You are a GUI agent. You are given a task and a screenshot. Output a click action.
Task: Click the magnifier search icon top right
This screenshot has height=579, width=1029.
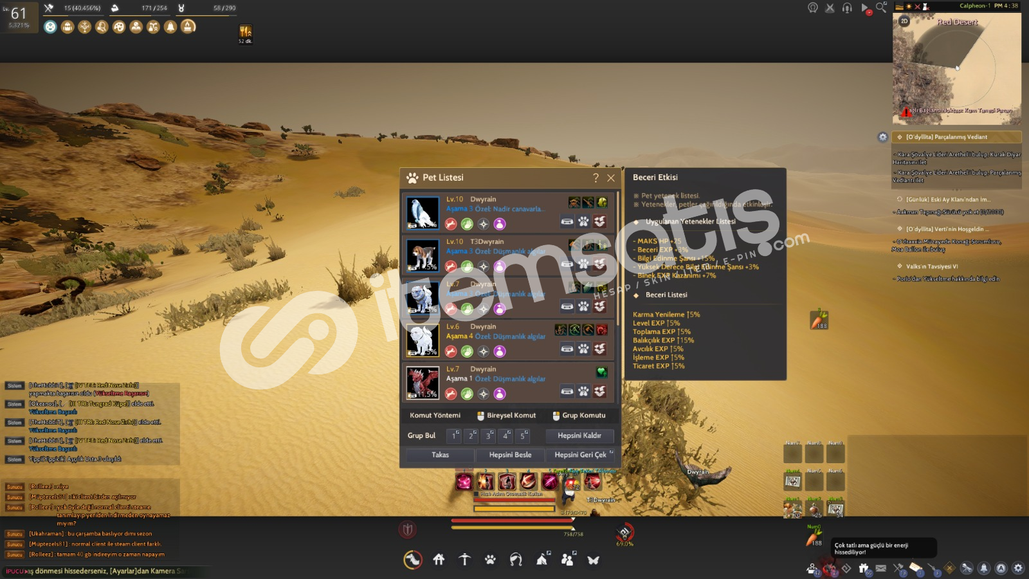(881, 8)
